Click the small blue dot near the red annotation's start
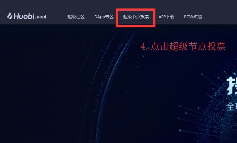Screen dimensions: 237x143 click(x=149, y=48)
